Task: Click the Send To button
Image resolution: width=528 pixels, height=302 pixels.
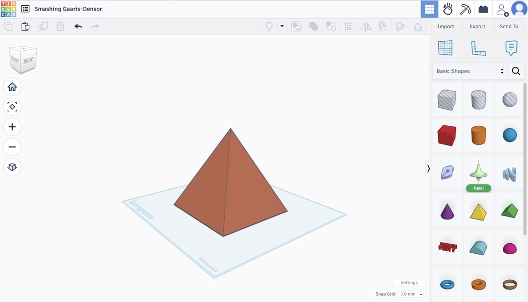Action: click(509, 26)
